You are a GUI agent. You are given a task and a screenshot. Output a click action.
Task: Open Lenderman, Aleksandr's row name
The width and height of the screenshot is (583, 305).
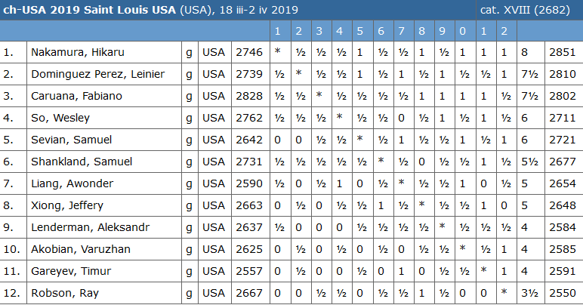click(x=90, y=228)
